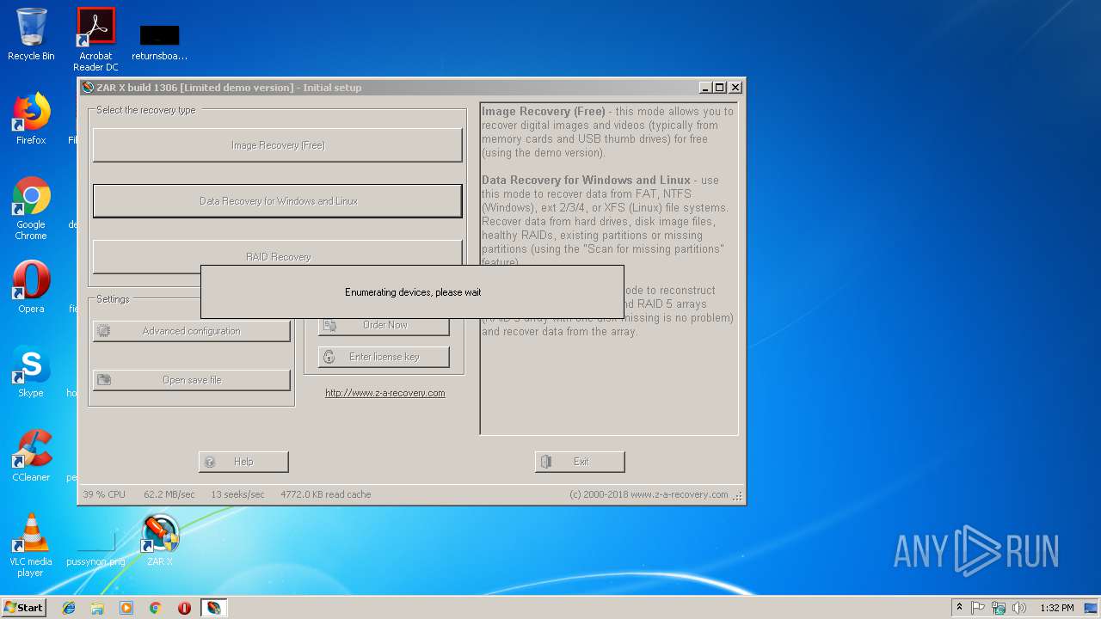
Task: Show hidden tray icons arrow
Action: (x=959, y=608)
